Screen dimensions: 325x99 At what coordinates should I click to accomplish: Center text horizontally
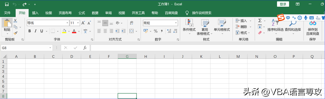(105, 31)
